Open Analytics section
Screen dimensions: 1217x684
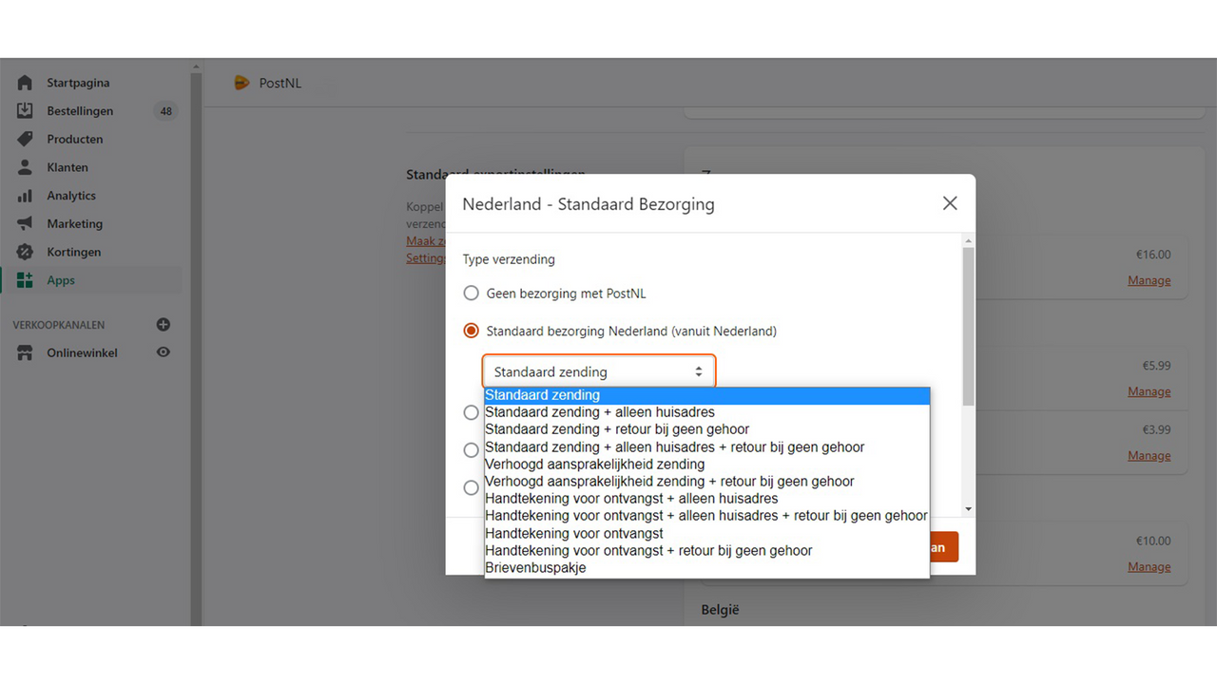coord(71,196)
